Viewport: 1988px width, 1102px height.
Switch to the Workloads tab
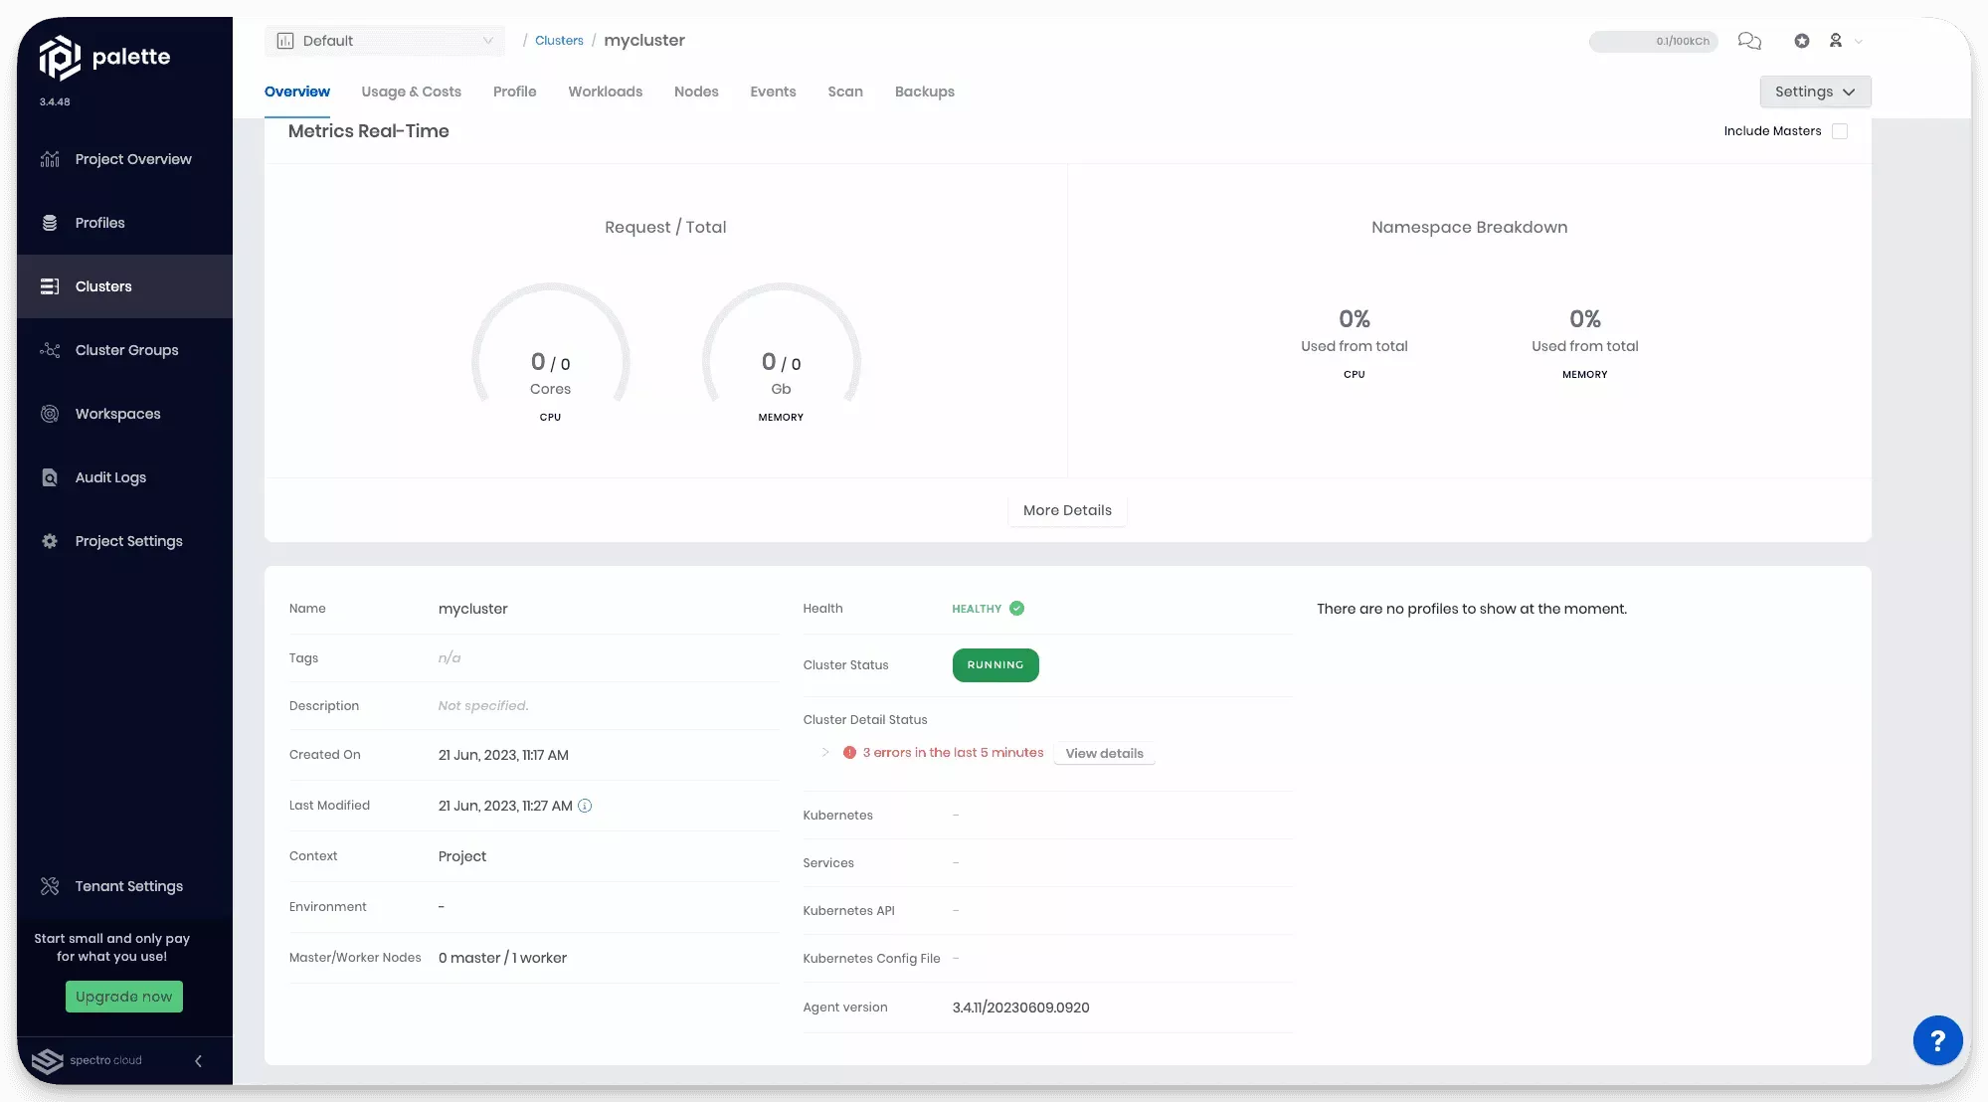pos(605,92)
